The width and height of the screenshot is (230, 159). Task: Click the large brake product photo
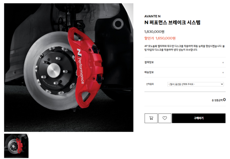pos(69,67)
